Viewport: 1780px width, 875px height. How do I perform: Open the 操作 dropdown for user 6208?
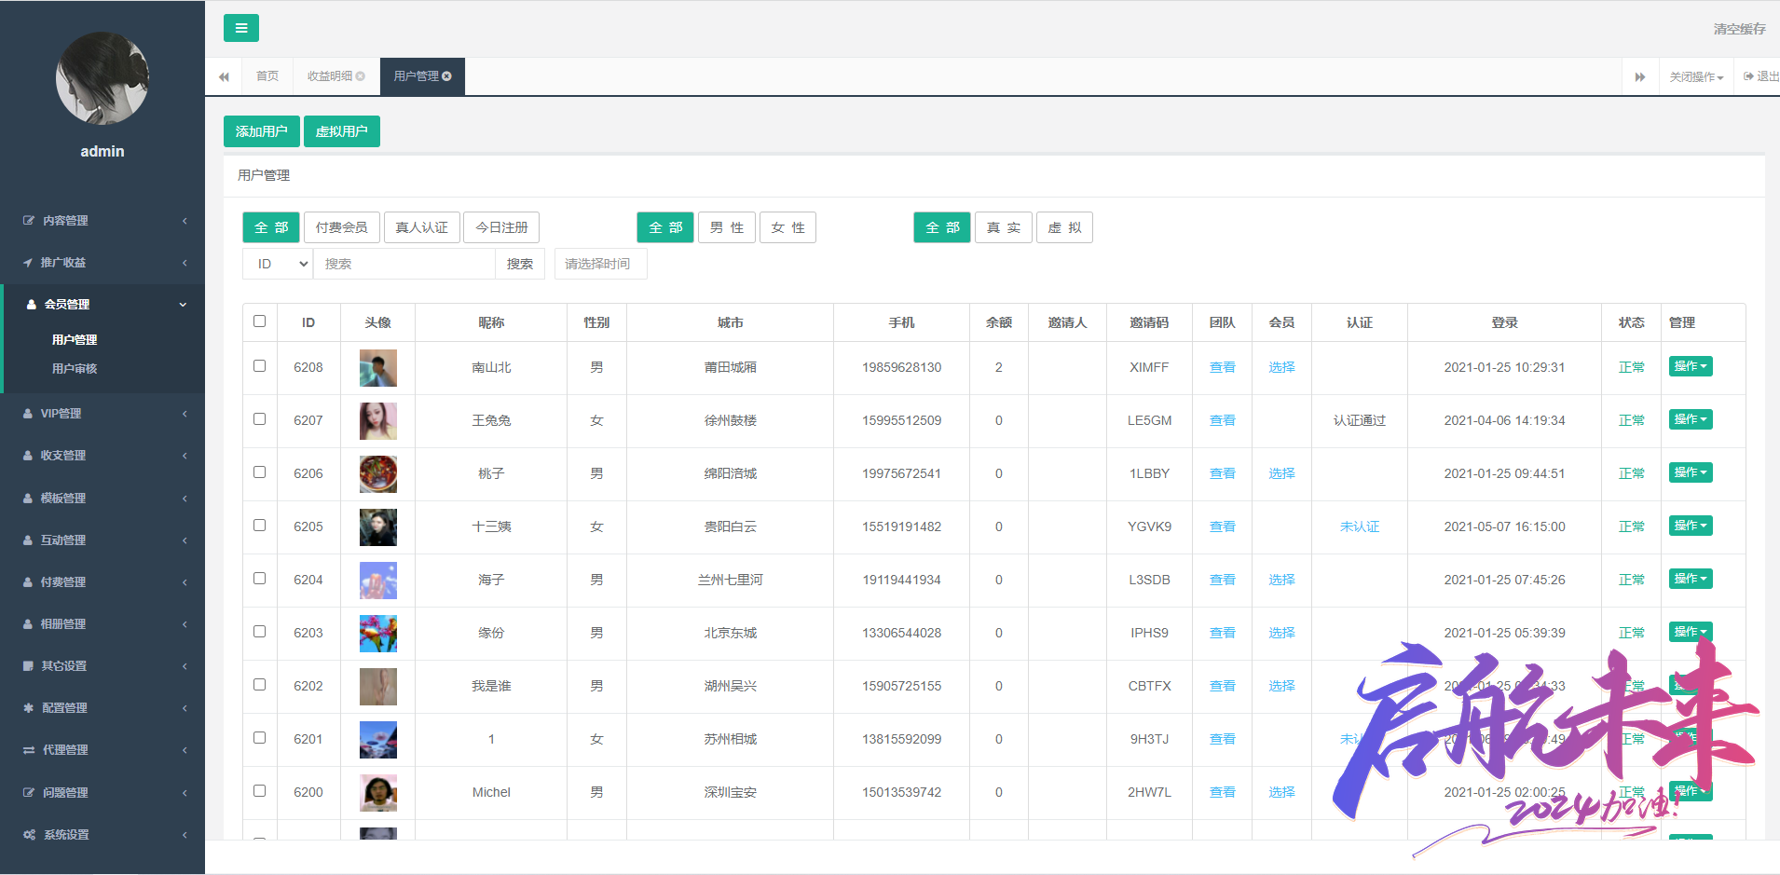(x=1691, y=366)
